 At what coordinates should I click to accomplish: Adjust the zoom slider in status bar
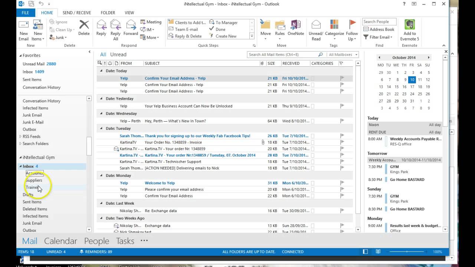(x=407, y=252)
